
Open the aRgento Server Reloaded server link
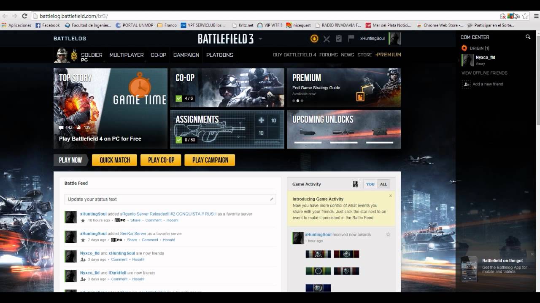pos(168,214)
